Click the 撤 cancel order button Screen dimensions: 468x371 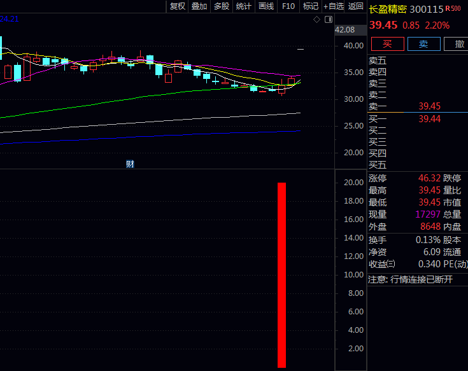click(457, 44)
